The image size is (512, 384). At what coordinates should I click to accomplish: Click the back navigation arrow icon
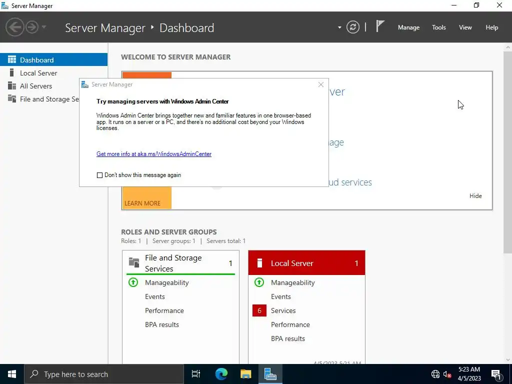14,27
